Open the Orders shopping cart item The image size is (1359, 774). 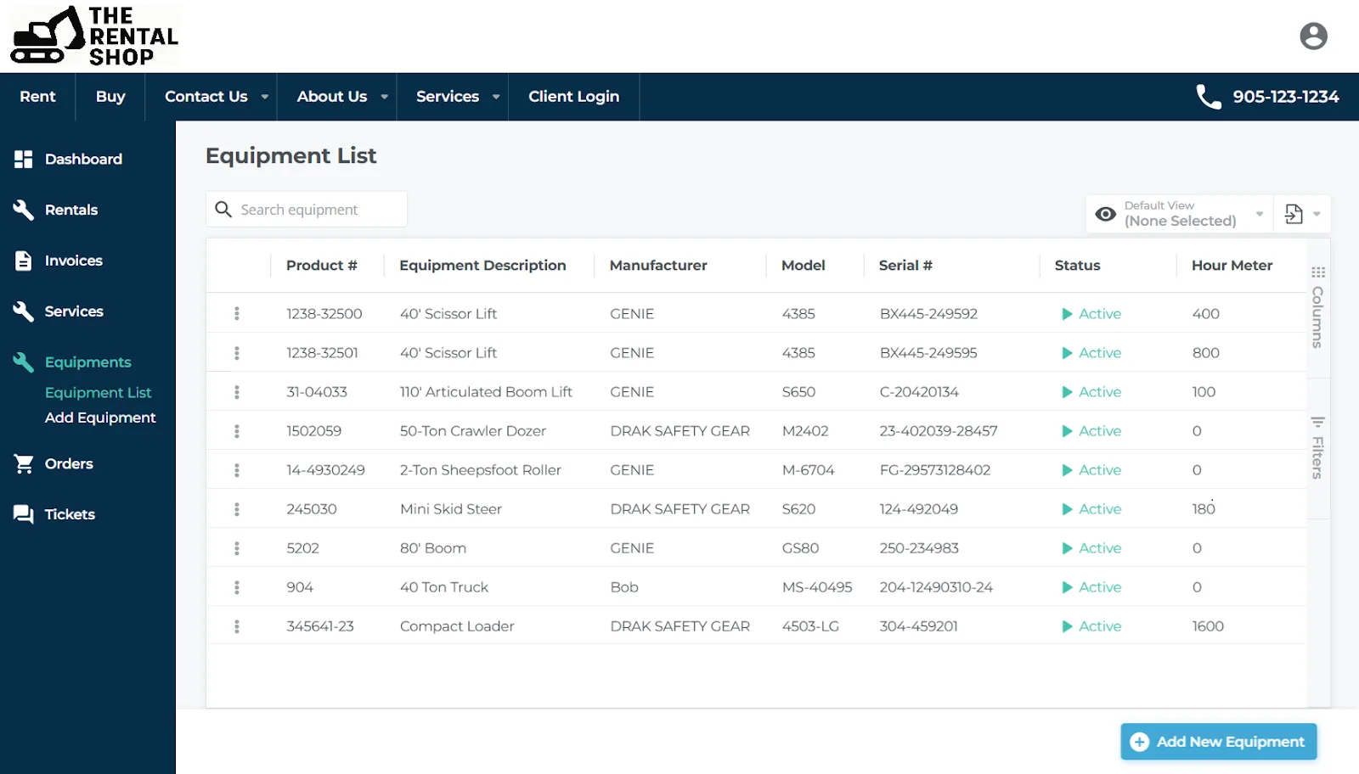(x=68, y=463)
